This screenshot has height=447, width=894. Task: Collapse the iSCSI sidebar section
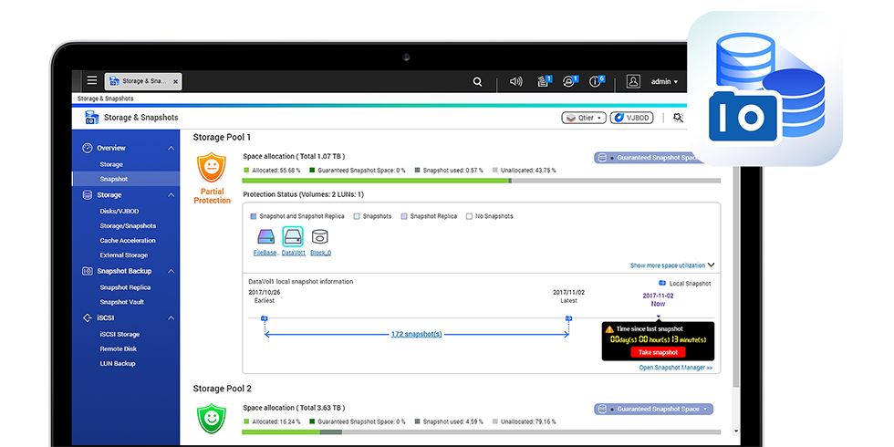pyautogui.click(x=171, y=317)
